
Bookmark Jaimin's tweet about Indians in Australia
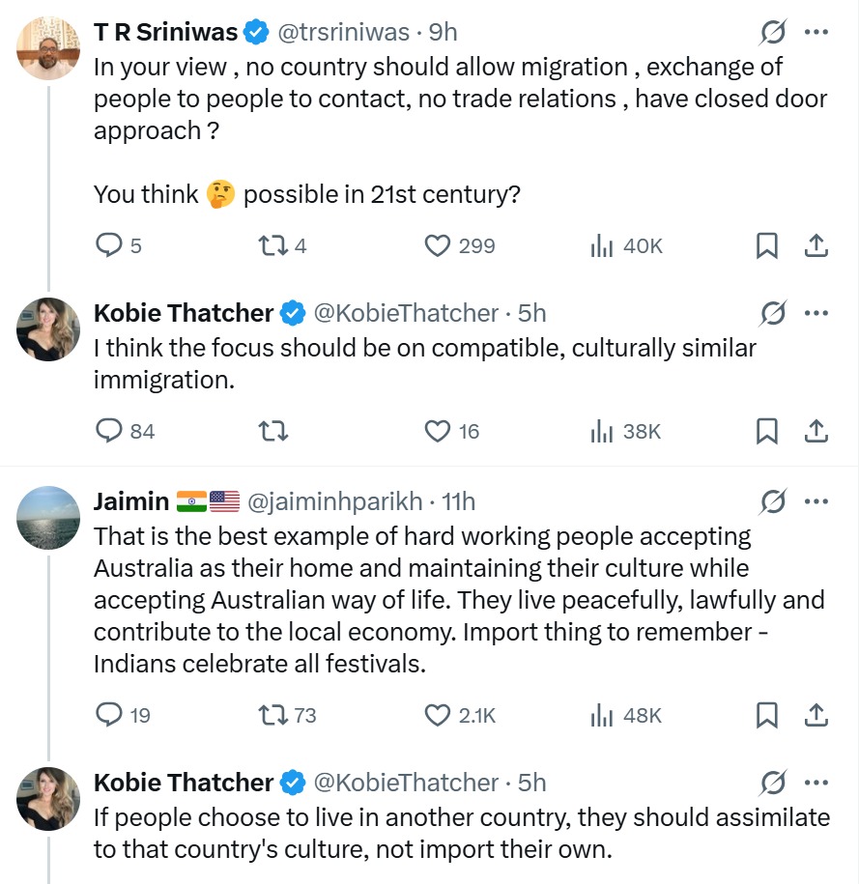tap(766, 715)
